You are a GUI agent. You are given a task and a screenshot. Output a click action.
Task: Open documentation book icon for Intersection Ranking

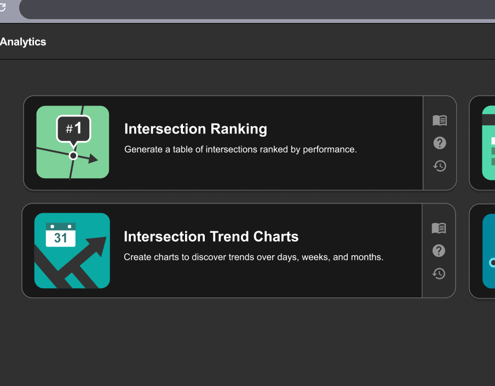click(x=440, y=120)
